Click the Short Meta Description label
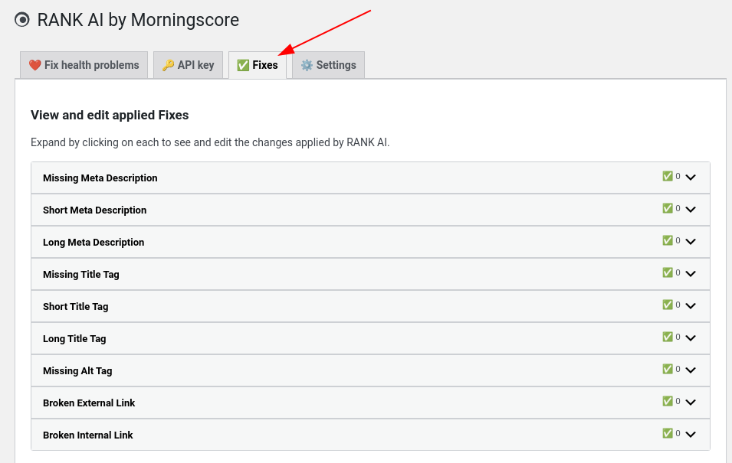The height and width of the screenshot is (463, 732). pyautogui.click(x=95, y=210)
